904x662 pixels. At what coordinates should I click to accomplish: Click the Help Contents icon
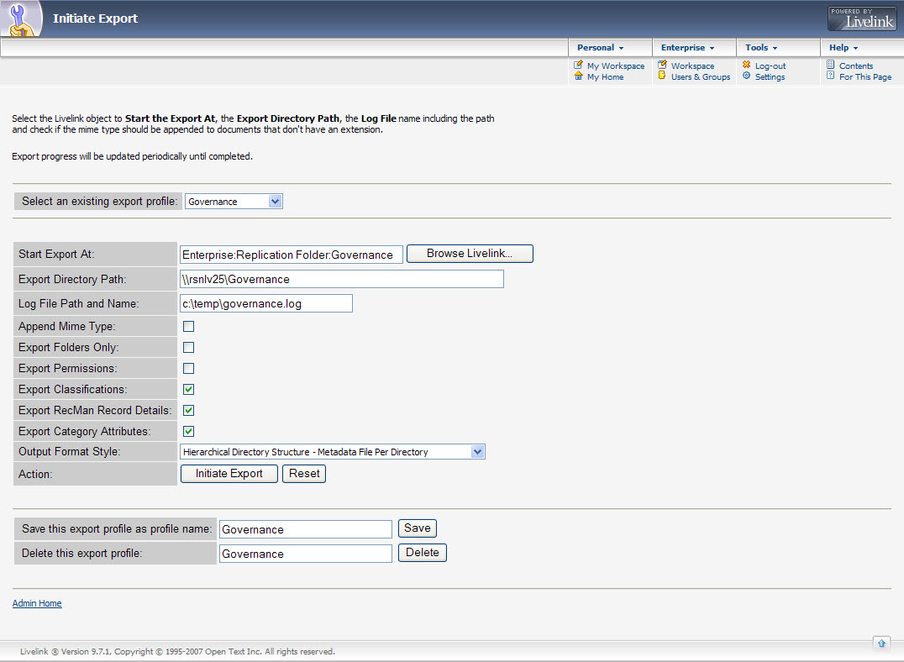(830, 65)
